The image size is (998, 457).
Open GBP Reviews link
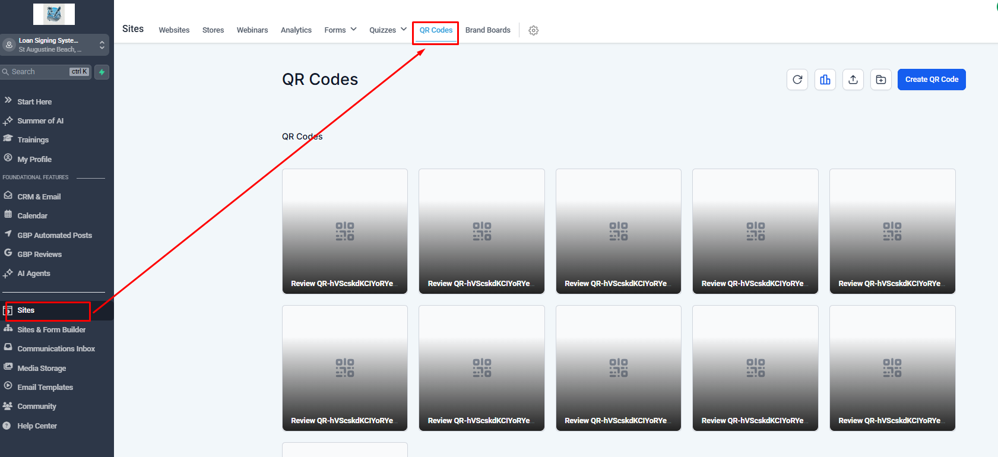pyautogui.click(x=40, y=255)
